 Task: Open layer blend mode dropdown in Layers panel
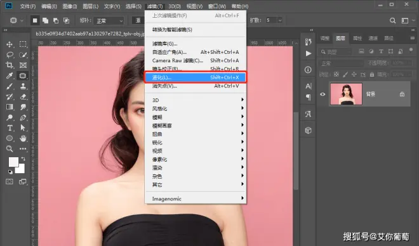tap(342, 63)
